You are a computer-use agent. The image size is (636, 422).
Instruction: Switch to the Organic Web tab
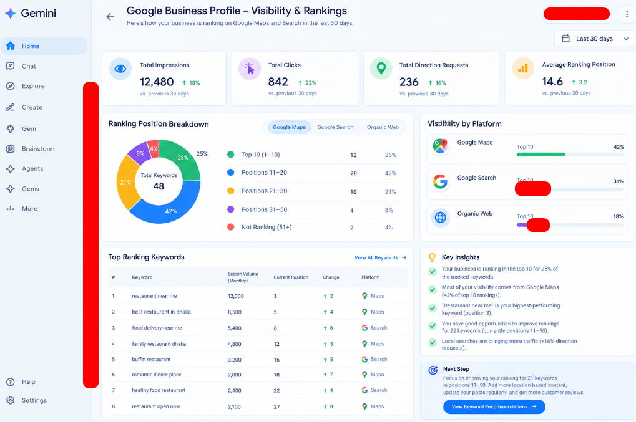point(383,127)
